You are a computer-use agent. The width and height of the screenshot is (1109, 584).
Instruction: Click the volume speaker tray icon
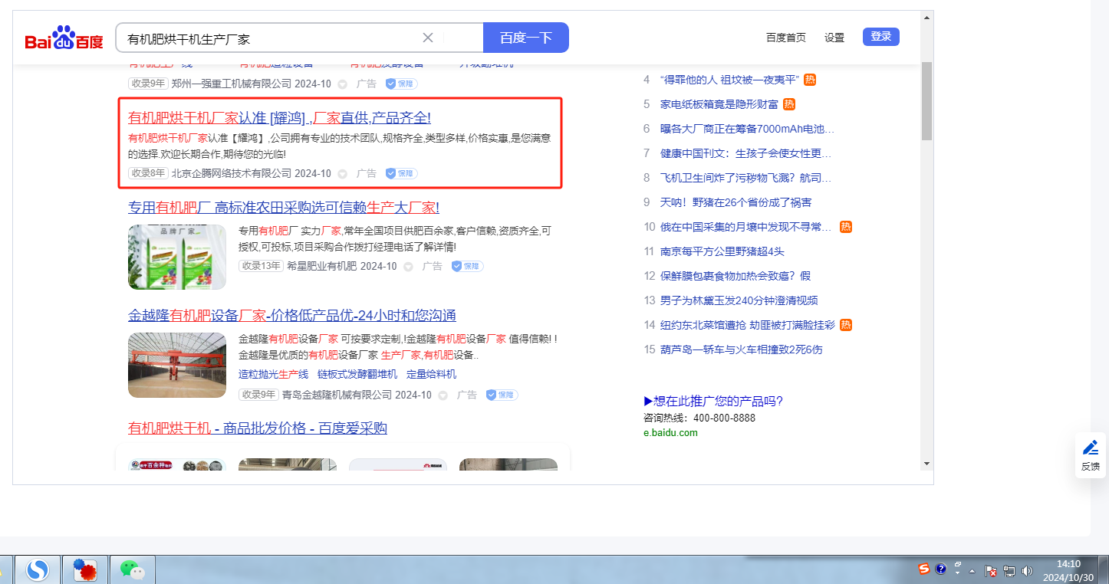point(1027,571)
